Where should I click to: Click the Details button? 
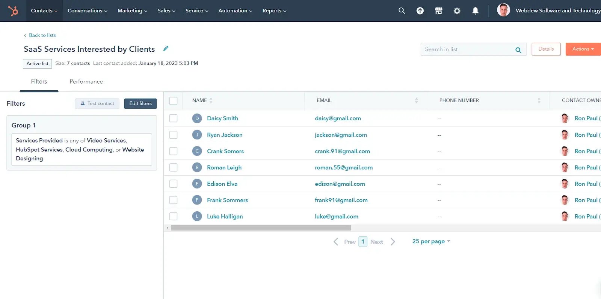click(x=546, y=49)
